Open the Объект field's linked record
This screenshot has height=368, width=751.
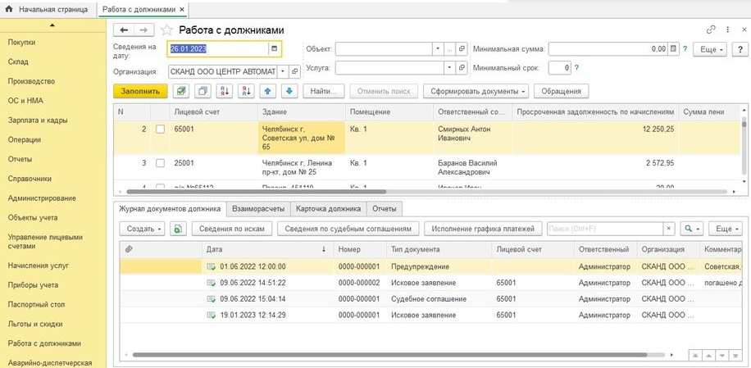[x=462, y=49]
